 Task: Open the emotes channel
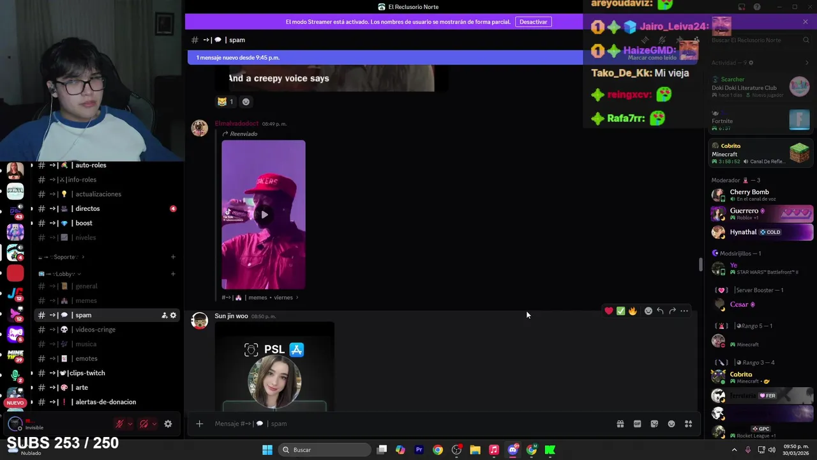click(106, 358)
